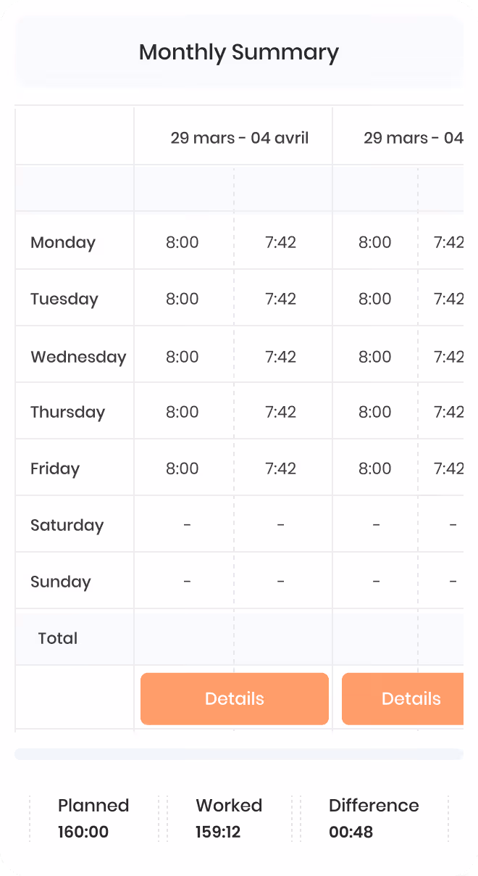478x876 pixels.
Task: Select the Saturday row label
Action: coord(67,525)
